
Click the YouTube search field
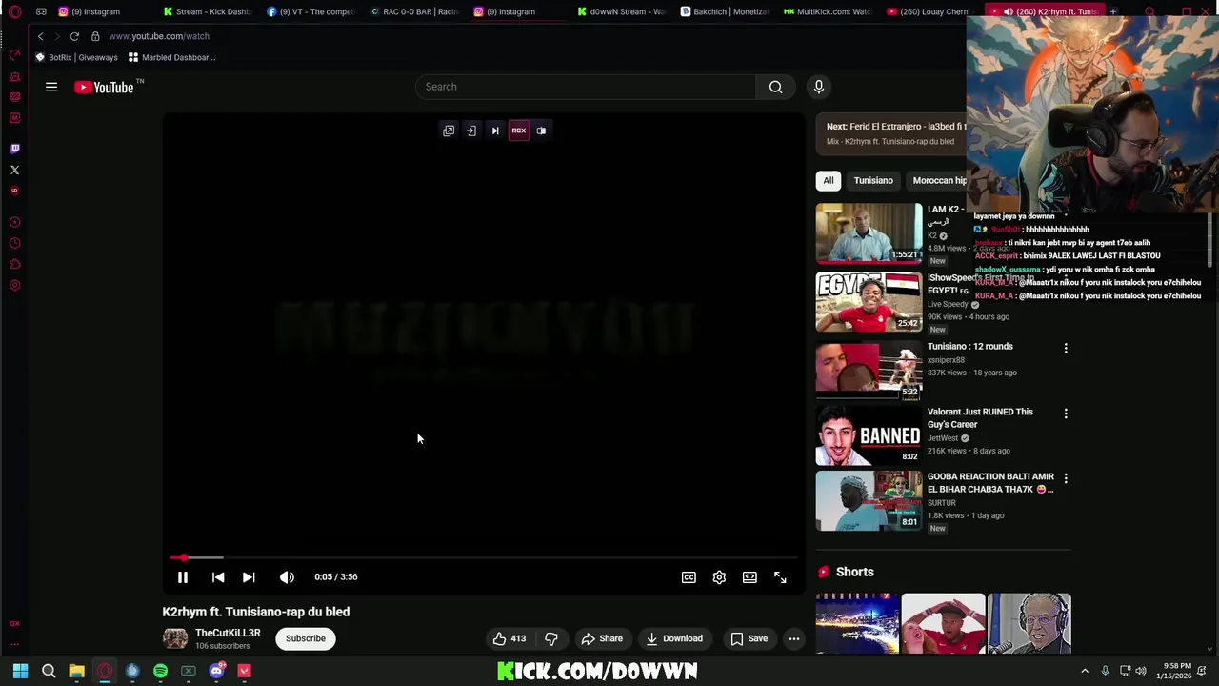click(x=586, y=87)
